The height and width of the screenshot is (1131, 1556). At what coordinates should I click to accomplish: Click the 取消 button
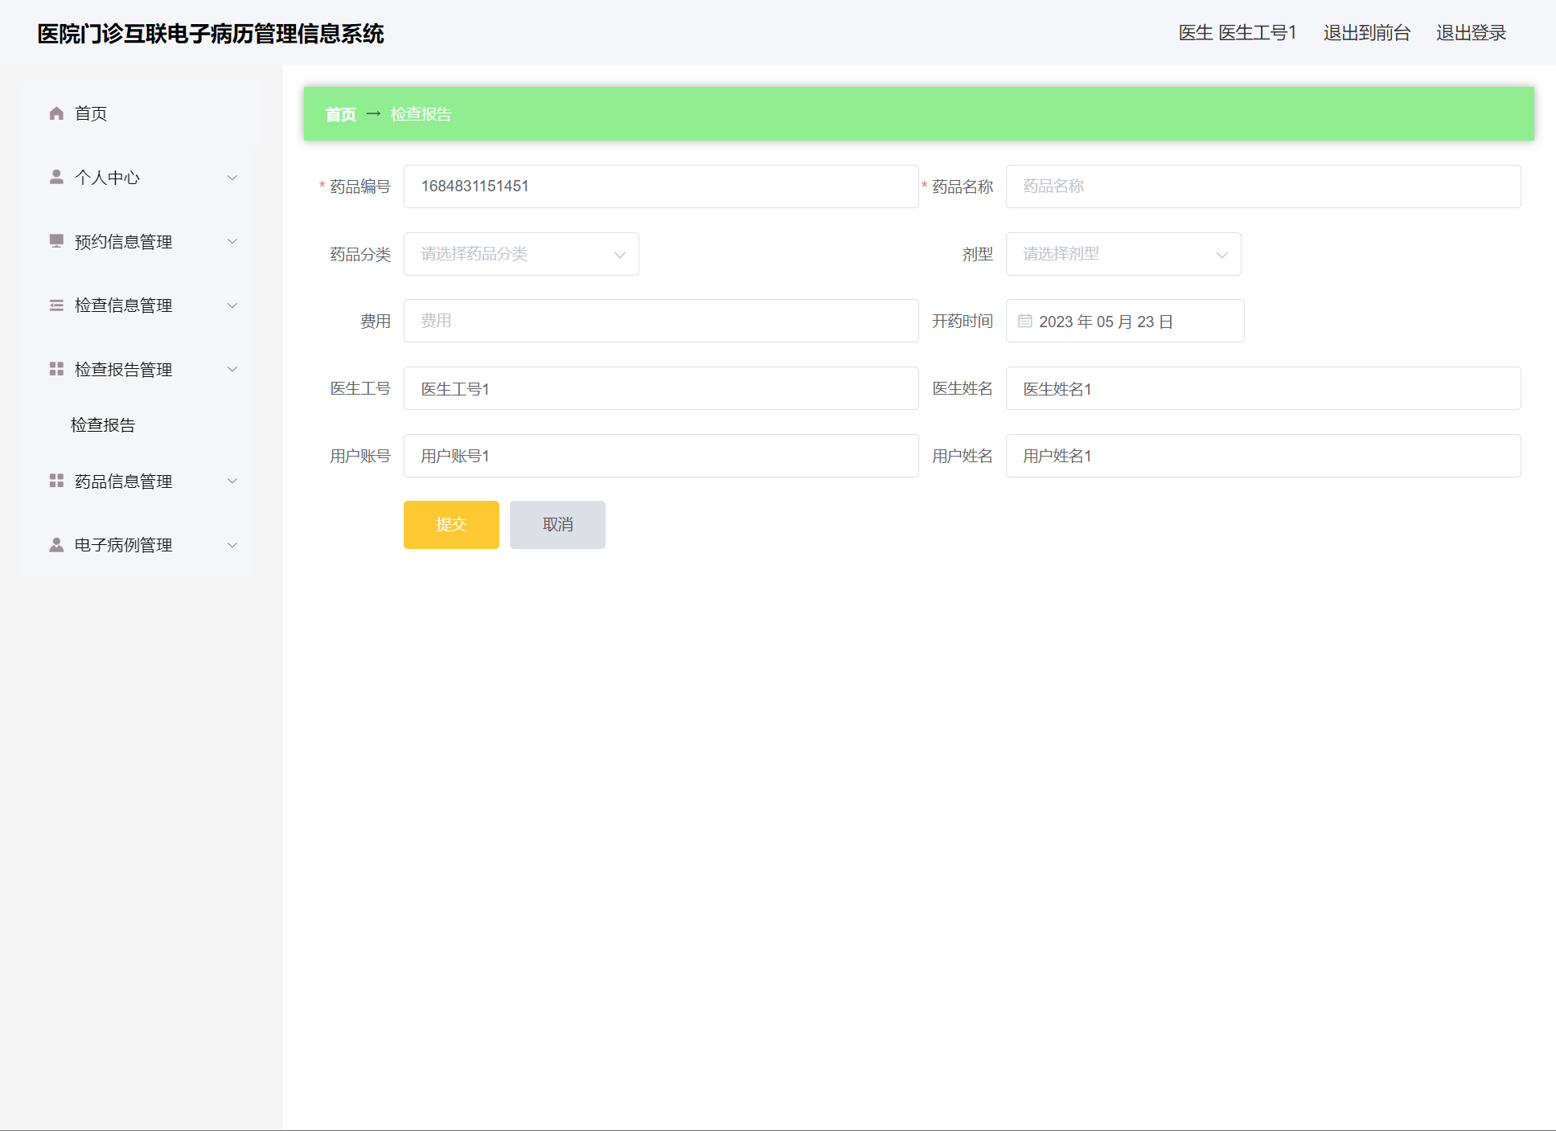coord(557,525)
